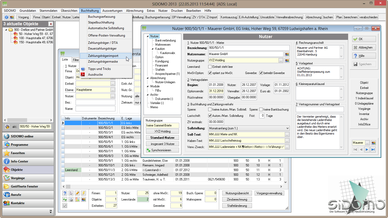388x218 pixels.
Task: Select the pointer arrow tool below unit list
Action: [x=71, y=193]
